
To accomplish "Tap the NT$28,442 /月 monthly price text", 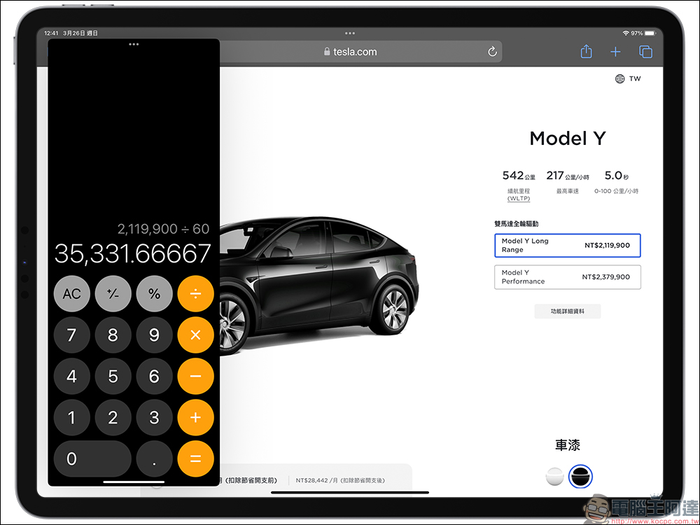I will 340,480.
